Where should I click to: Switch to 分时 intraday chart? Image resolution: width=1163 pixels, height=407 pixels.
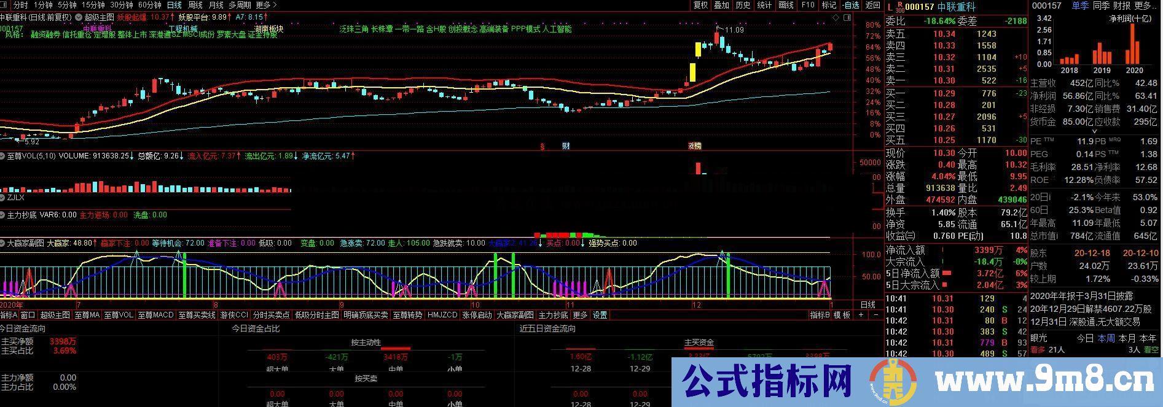pos(20,5)
